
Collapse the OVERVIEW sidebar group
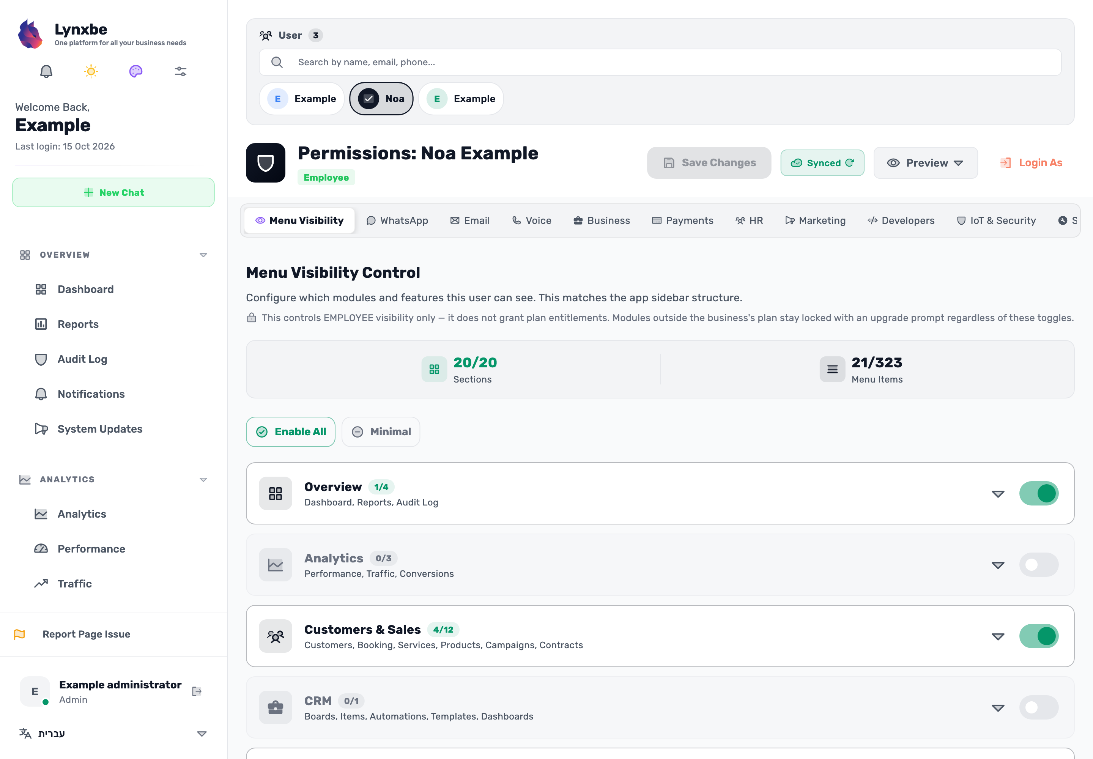(x=203, y=255)
